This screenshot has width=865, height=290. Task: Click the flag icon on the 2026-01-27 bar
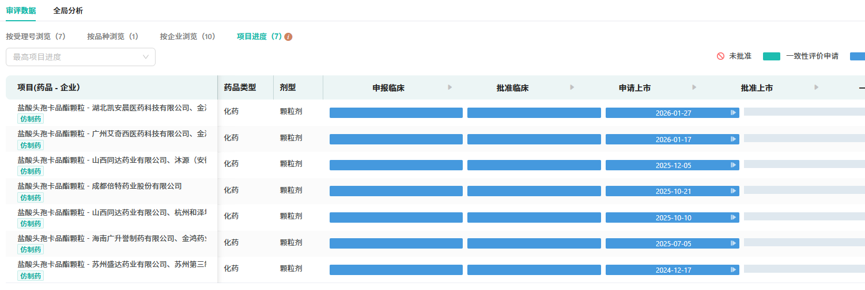pyautogui.click(x=734, y=113)
